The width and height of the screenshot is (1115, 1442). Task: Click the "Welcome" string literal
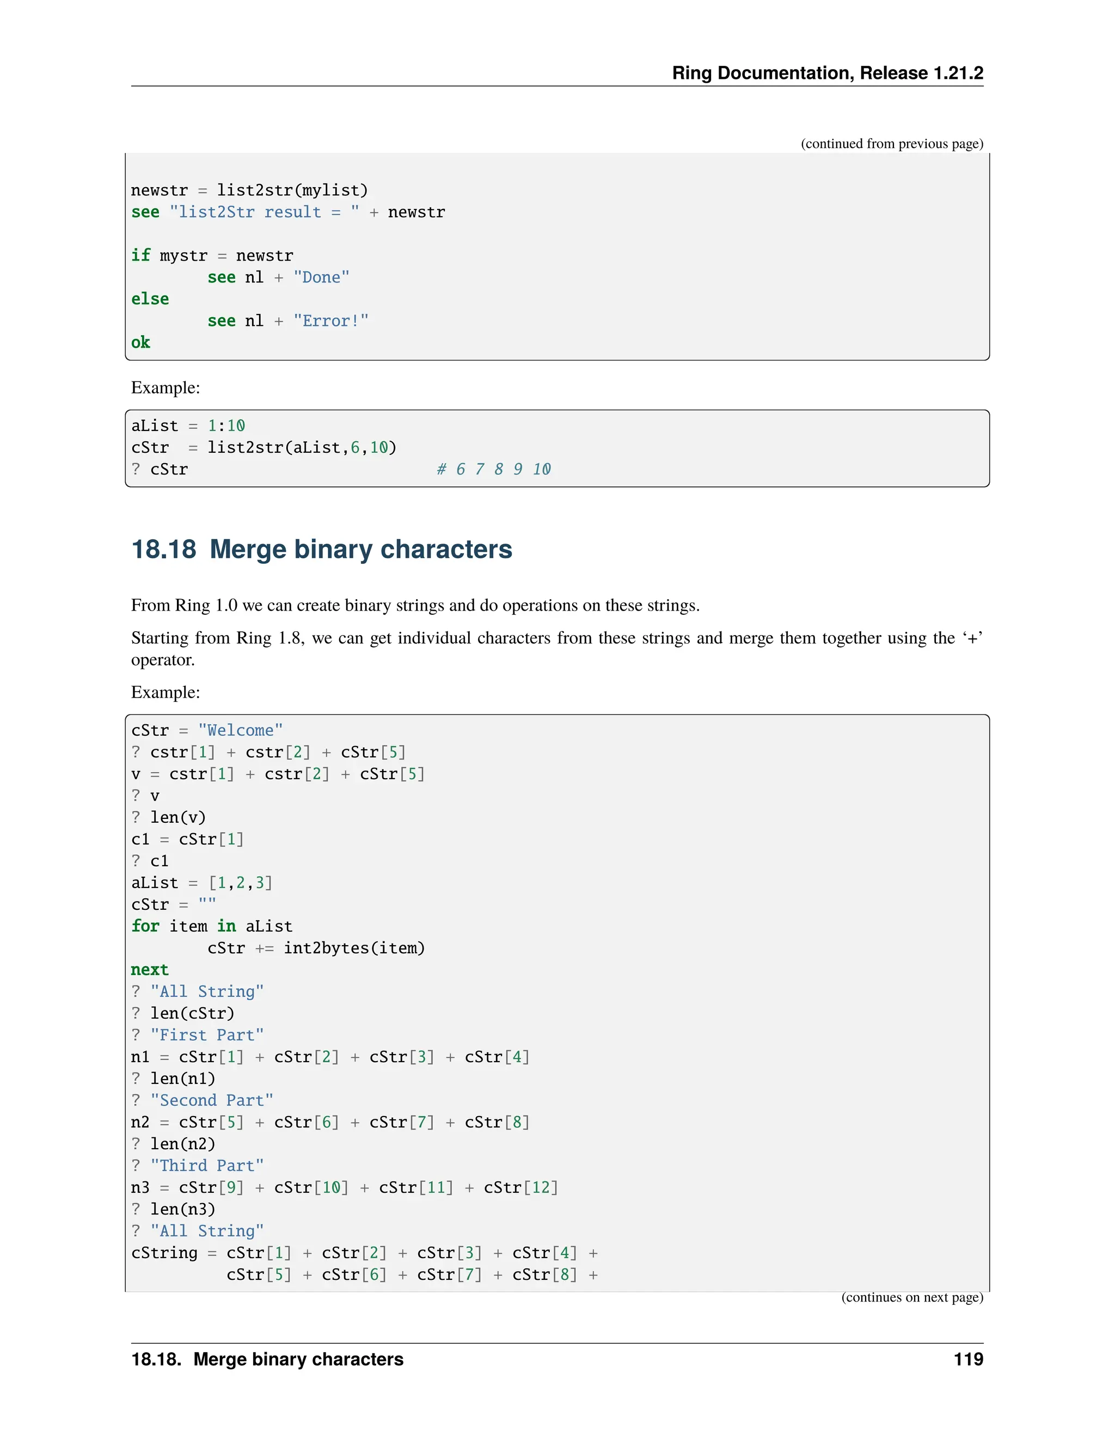pyautogui.click(x=240, y=730)
